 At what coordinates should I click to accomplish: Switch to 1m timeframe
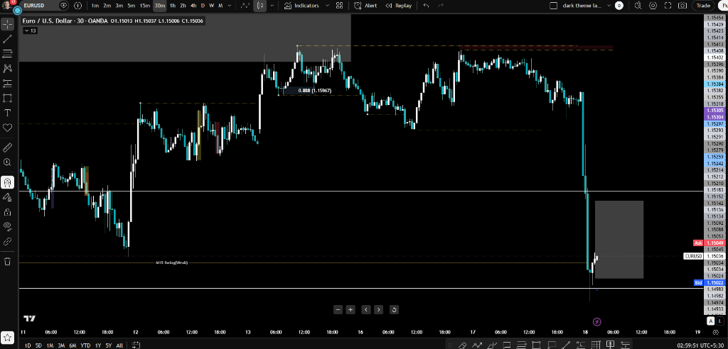95,6
